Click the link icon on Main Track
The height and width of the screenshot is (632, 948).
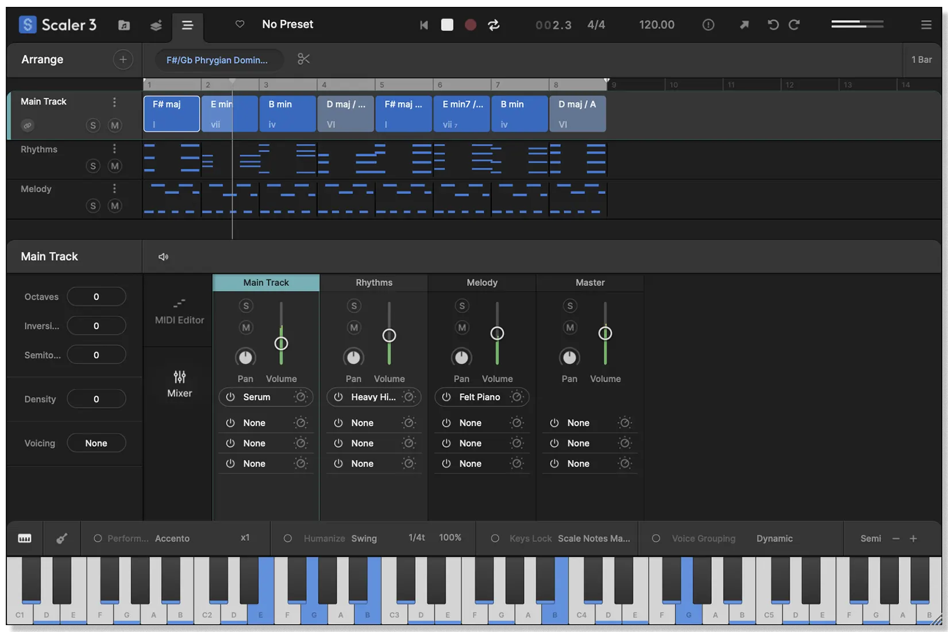pos(27,125)
